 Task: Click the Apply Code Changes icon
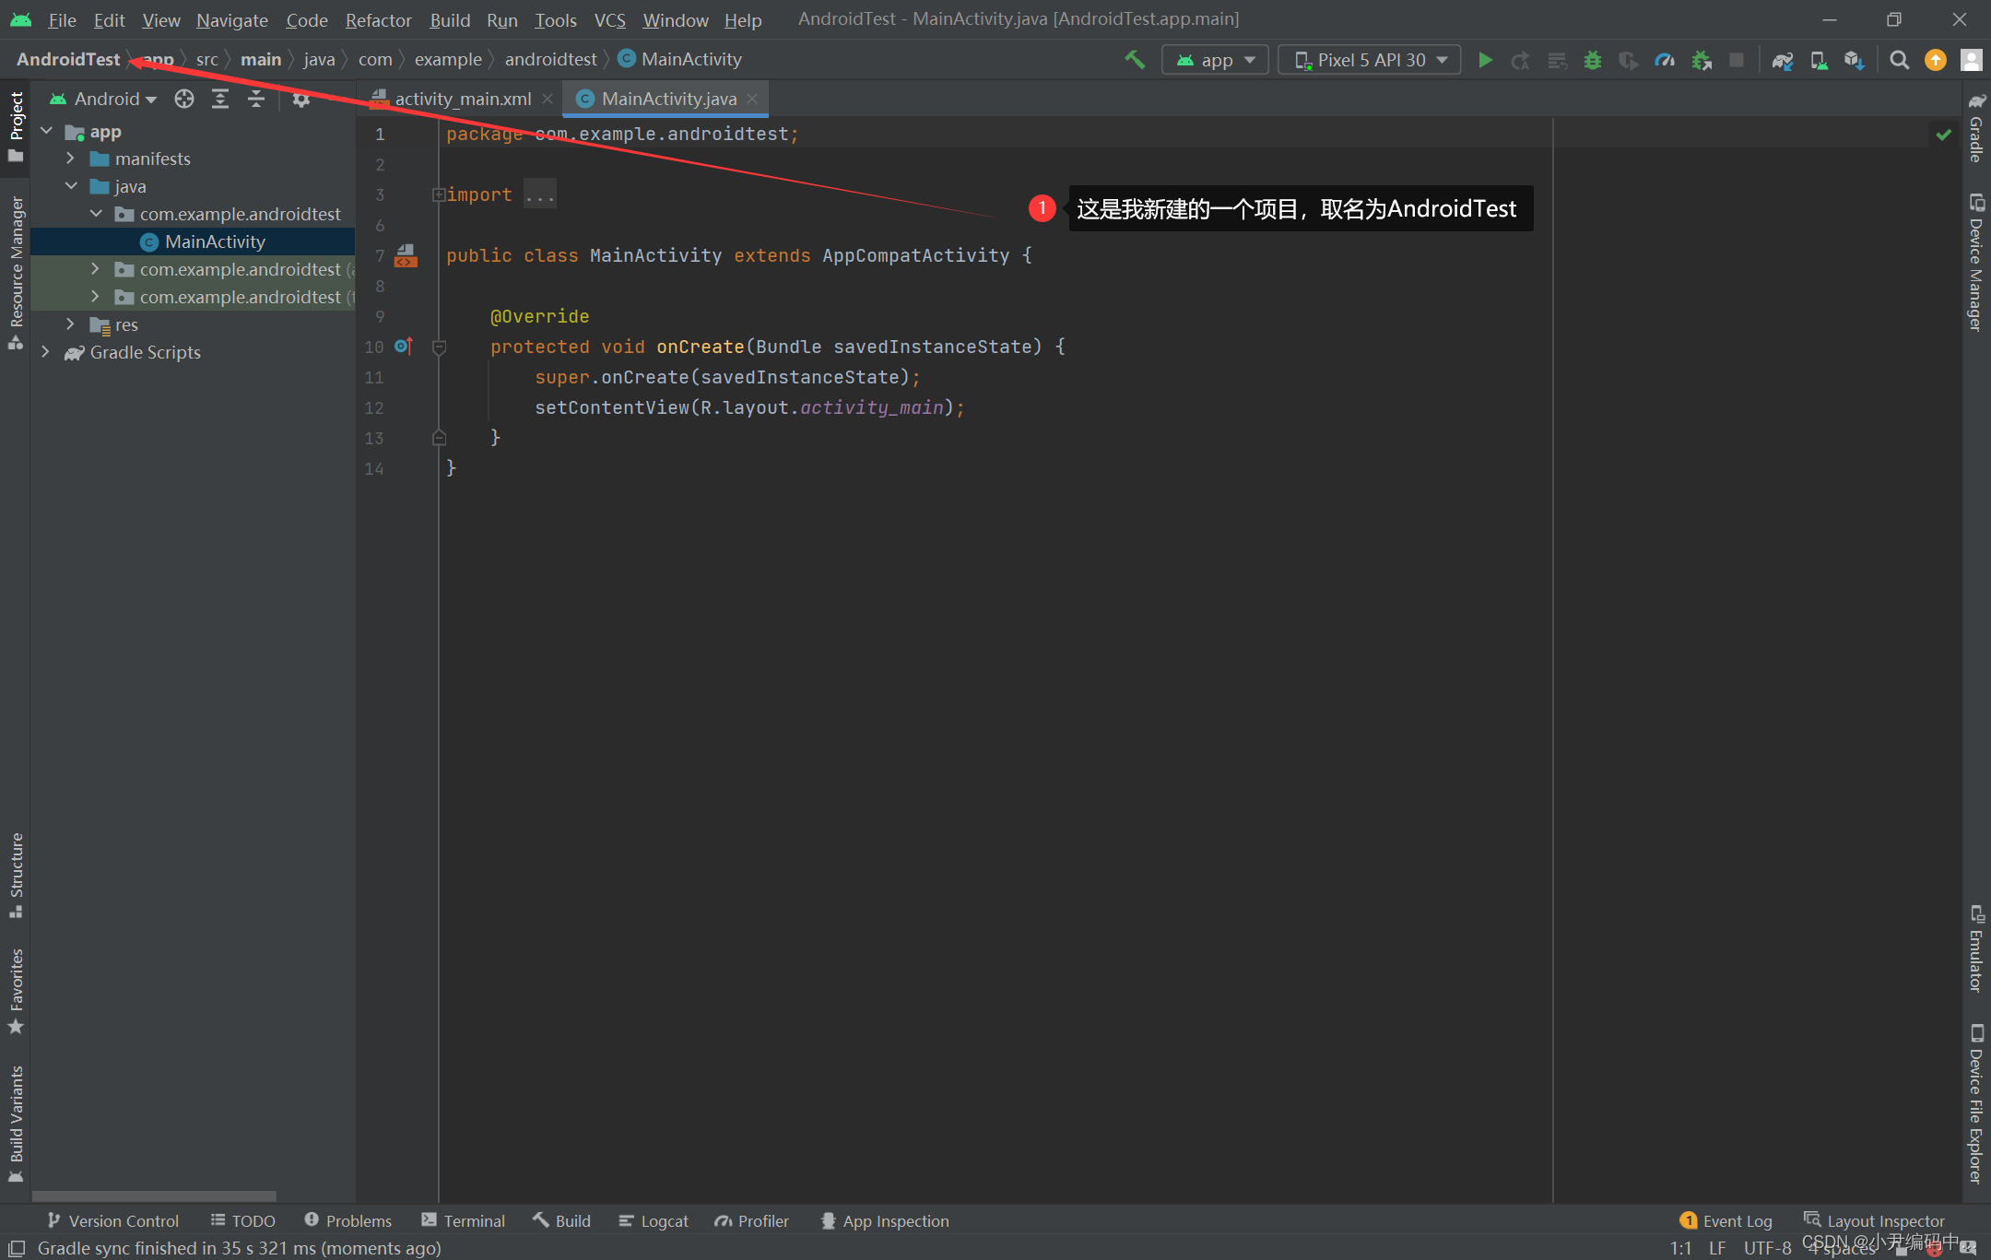(1557, 60)
